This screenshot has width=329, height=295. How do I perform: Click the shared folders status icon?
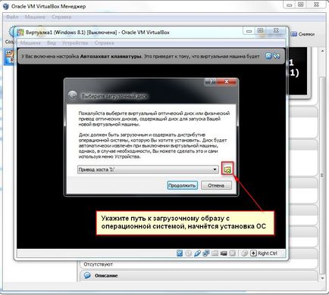215,253
